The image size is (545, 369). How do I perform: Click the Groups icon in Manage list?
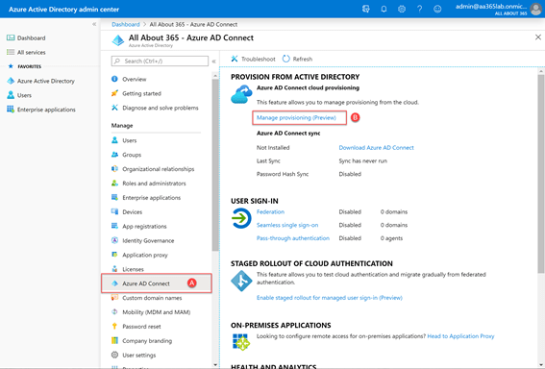[114, 155]
